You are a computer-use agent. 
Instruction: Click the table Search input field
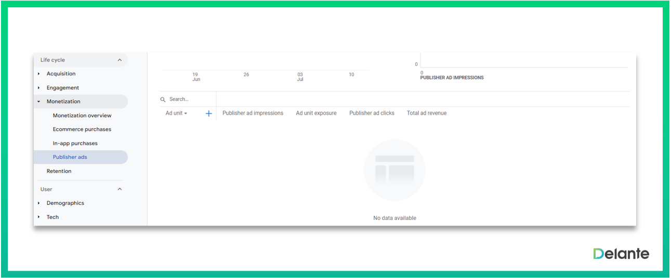pos(190,100)
